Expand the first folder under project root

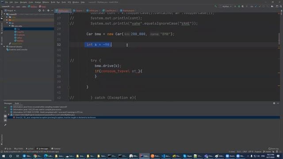tap(7, 17)
